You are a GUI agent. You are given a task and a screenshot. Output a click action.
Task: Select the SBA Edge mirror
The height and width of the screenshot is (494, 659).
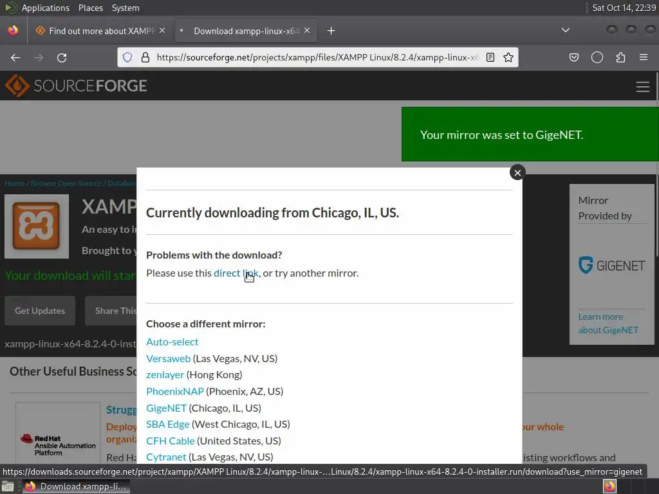tap(168, 425)
